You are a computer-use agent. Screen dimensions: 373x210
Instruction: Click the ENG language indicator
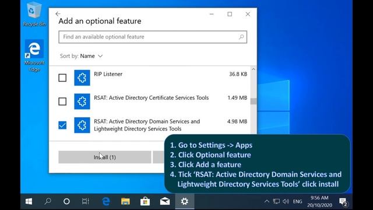click(298, 202)
